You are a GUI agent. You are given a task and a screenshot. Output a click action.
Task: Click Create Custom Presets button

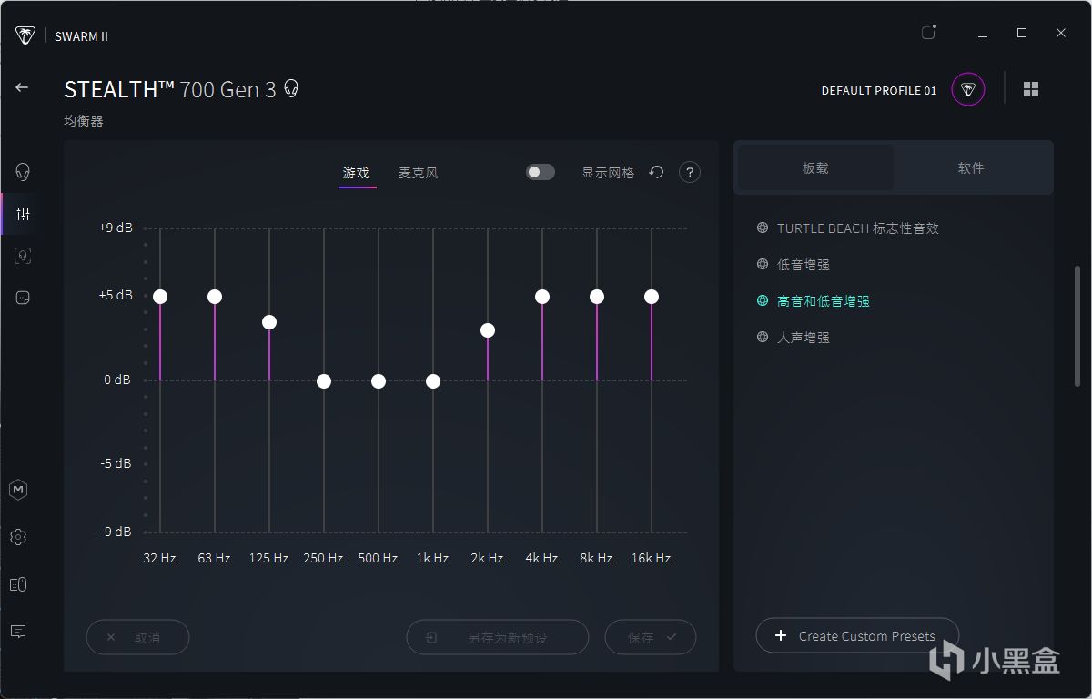[857, 636]
